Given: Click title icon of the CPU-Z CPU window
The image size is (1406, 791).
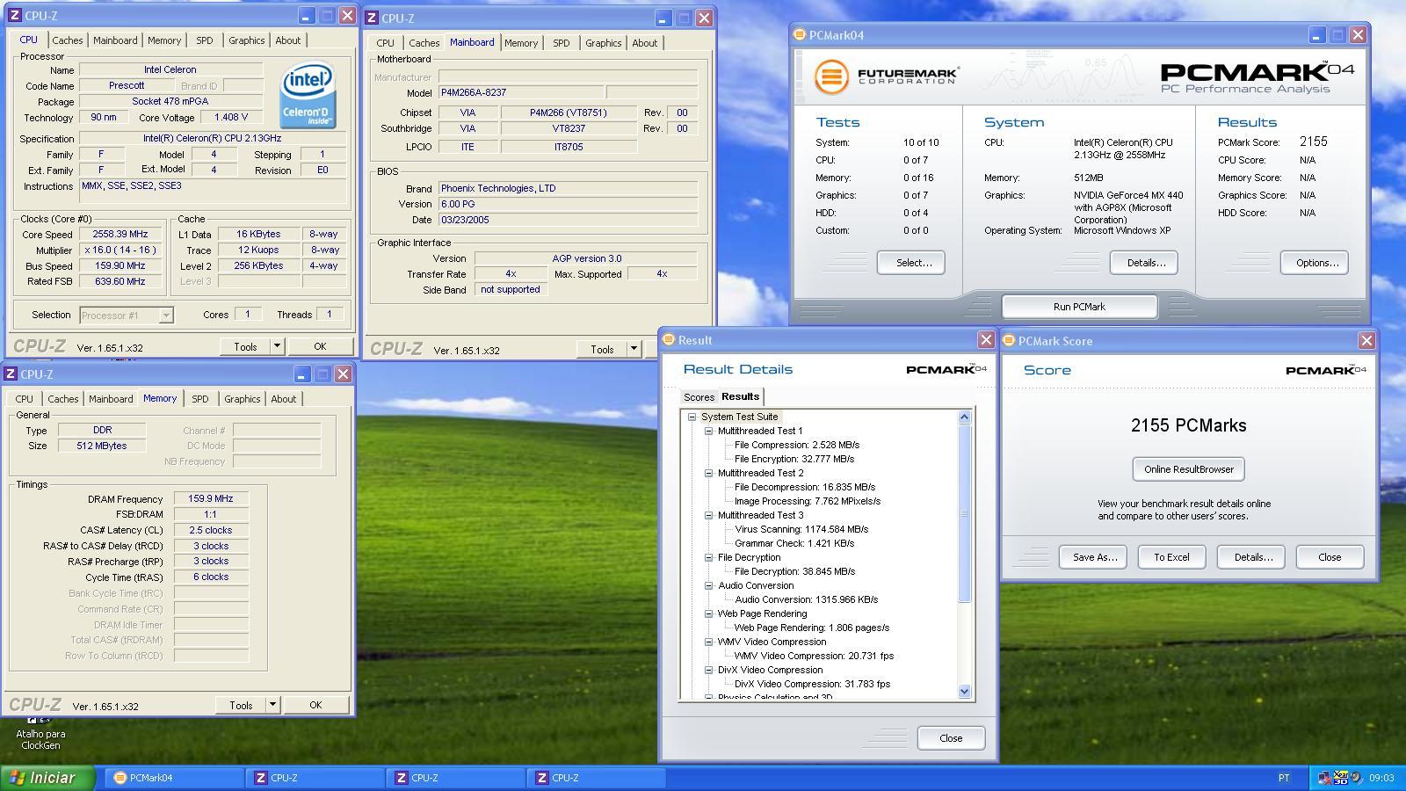Looking at the screenshot, I should 14,16.
